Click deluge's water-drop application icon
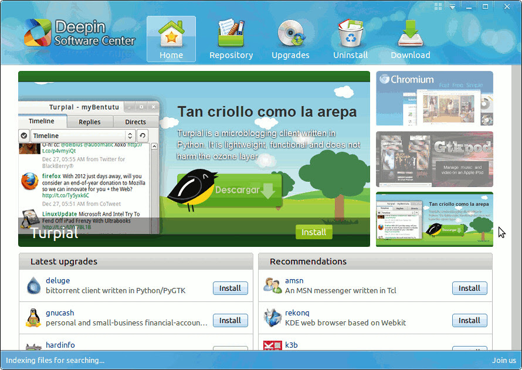This screenshot has height=370, width=522. pos(33,286)
